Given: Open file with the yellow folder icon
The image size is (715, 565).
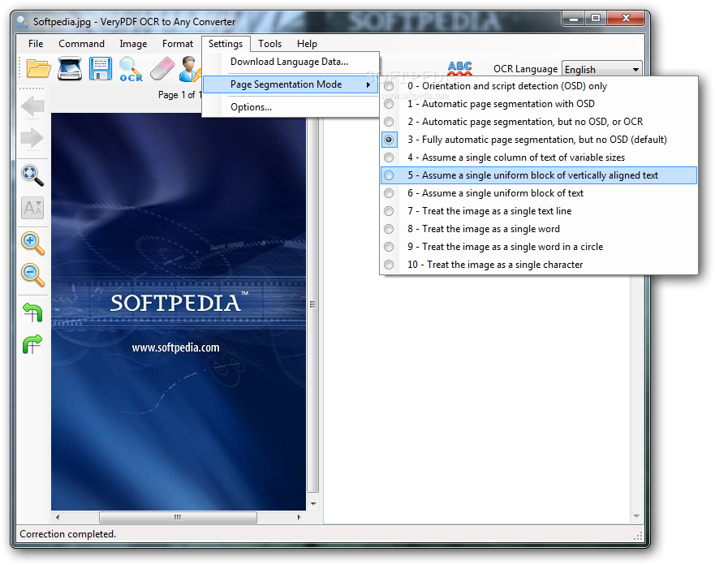Looking at the screenshot, I should coord(38,69).
